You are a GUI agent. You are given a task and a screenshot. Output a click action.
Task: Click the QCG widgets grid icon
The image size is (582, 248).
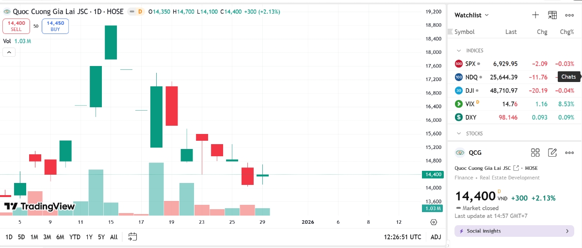pyautogui.click(x=535, y=153)
